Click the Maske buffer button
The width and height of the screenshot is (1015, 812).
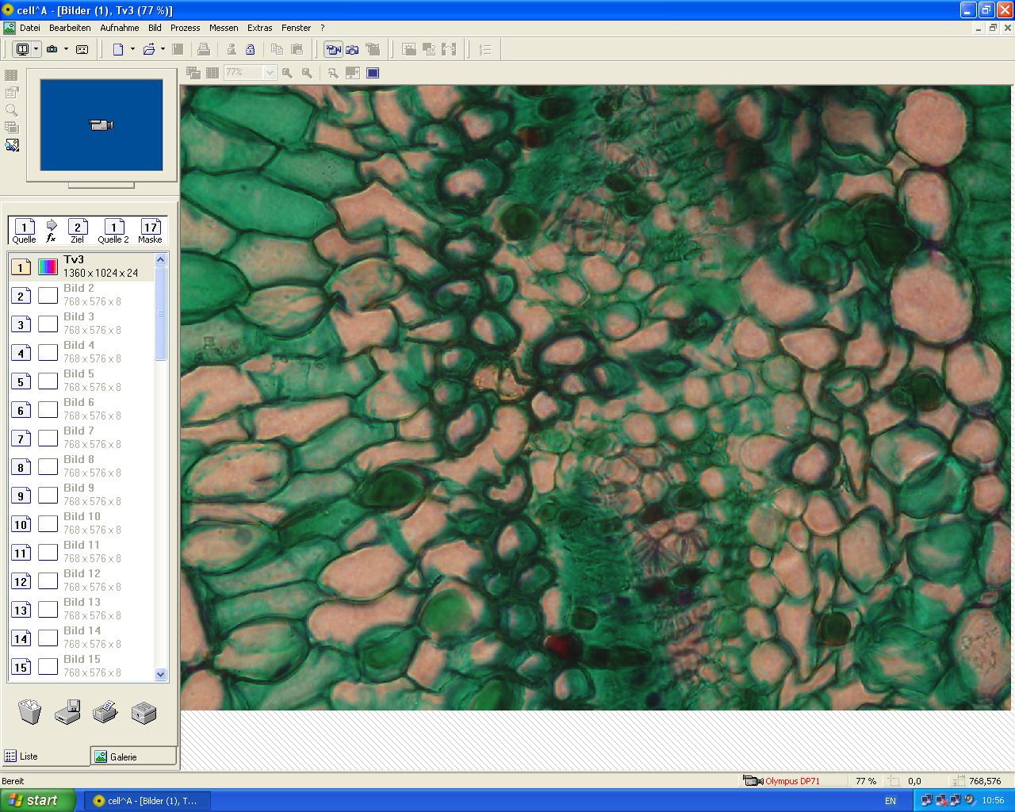(150, 231)
